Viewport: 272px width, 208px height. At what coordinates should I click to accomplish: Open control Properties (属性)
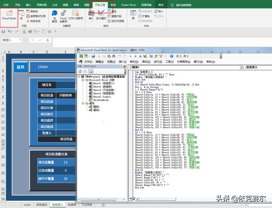112,11
